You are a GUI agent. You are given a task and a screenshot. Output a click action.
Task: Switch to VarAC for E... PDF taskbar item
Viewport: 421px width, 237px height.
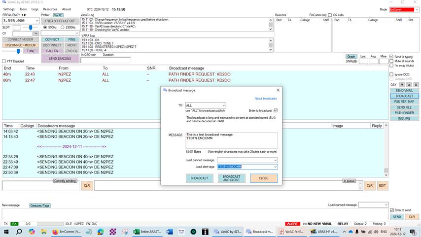tap(291, 232)
